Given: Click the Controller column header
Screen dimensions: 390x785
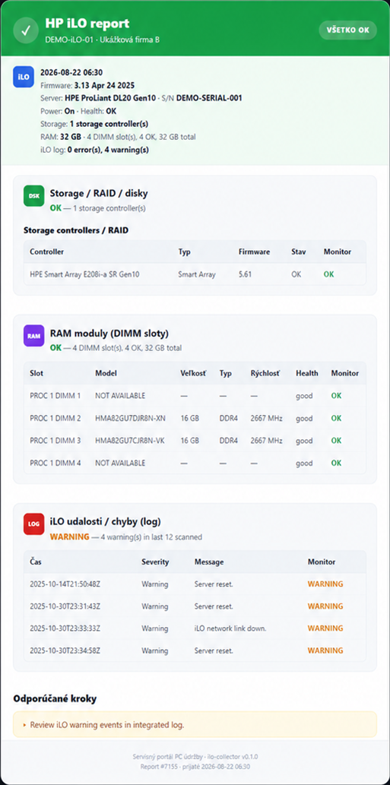Looking at the screenshot, I should tap(46, 252).
